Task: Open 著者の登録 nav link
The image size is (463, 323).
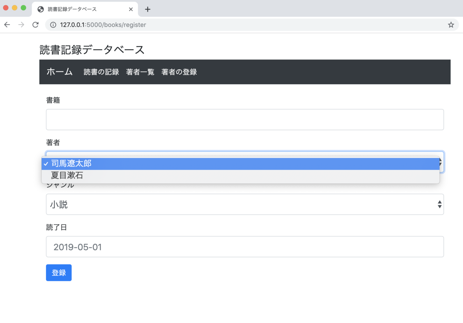Action: click(179, 72)
